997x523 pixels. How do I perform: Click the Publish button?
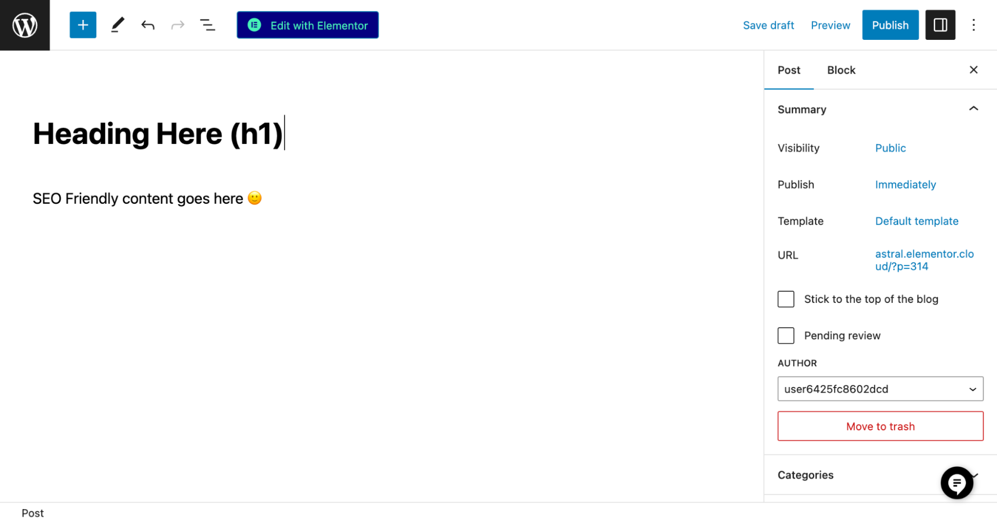tap(890, 25)
